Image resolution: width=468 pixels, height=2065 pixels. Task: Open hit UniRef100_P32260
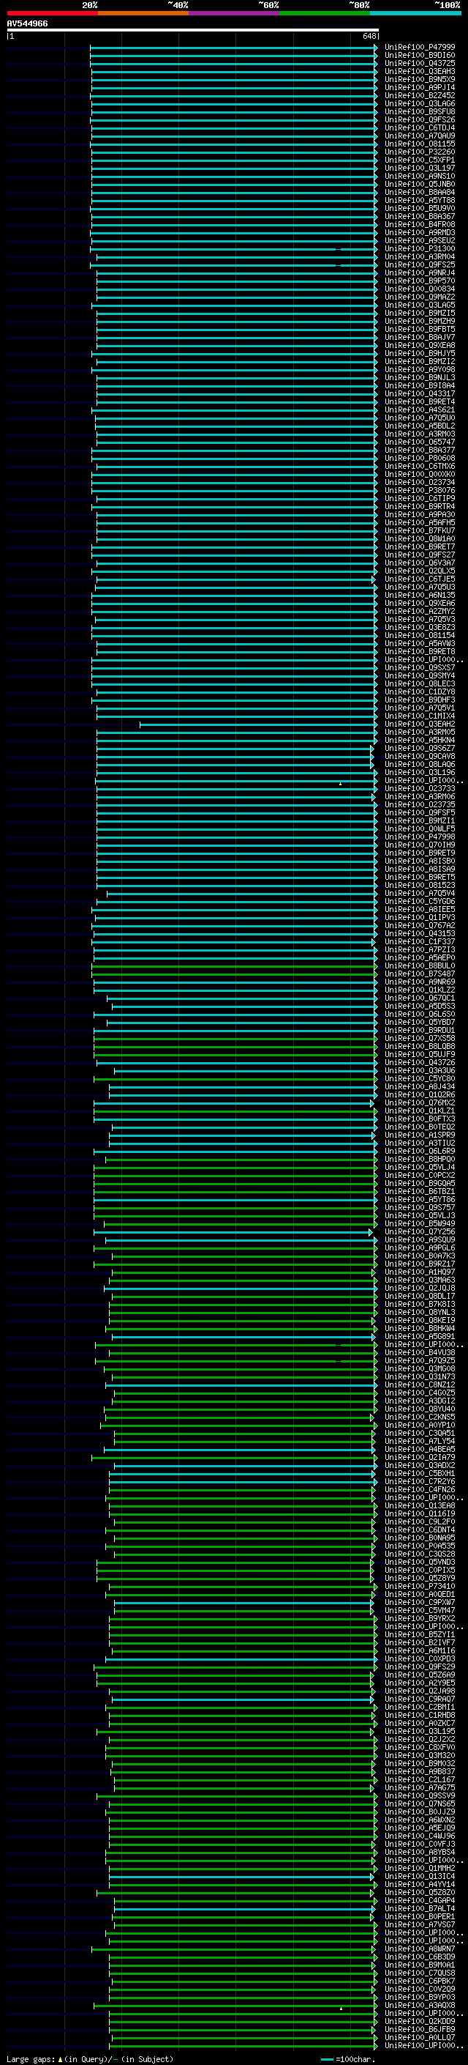[x=420, y=152]
